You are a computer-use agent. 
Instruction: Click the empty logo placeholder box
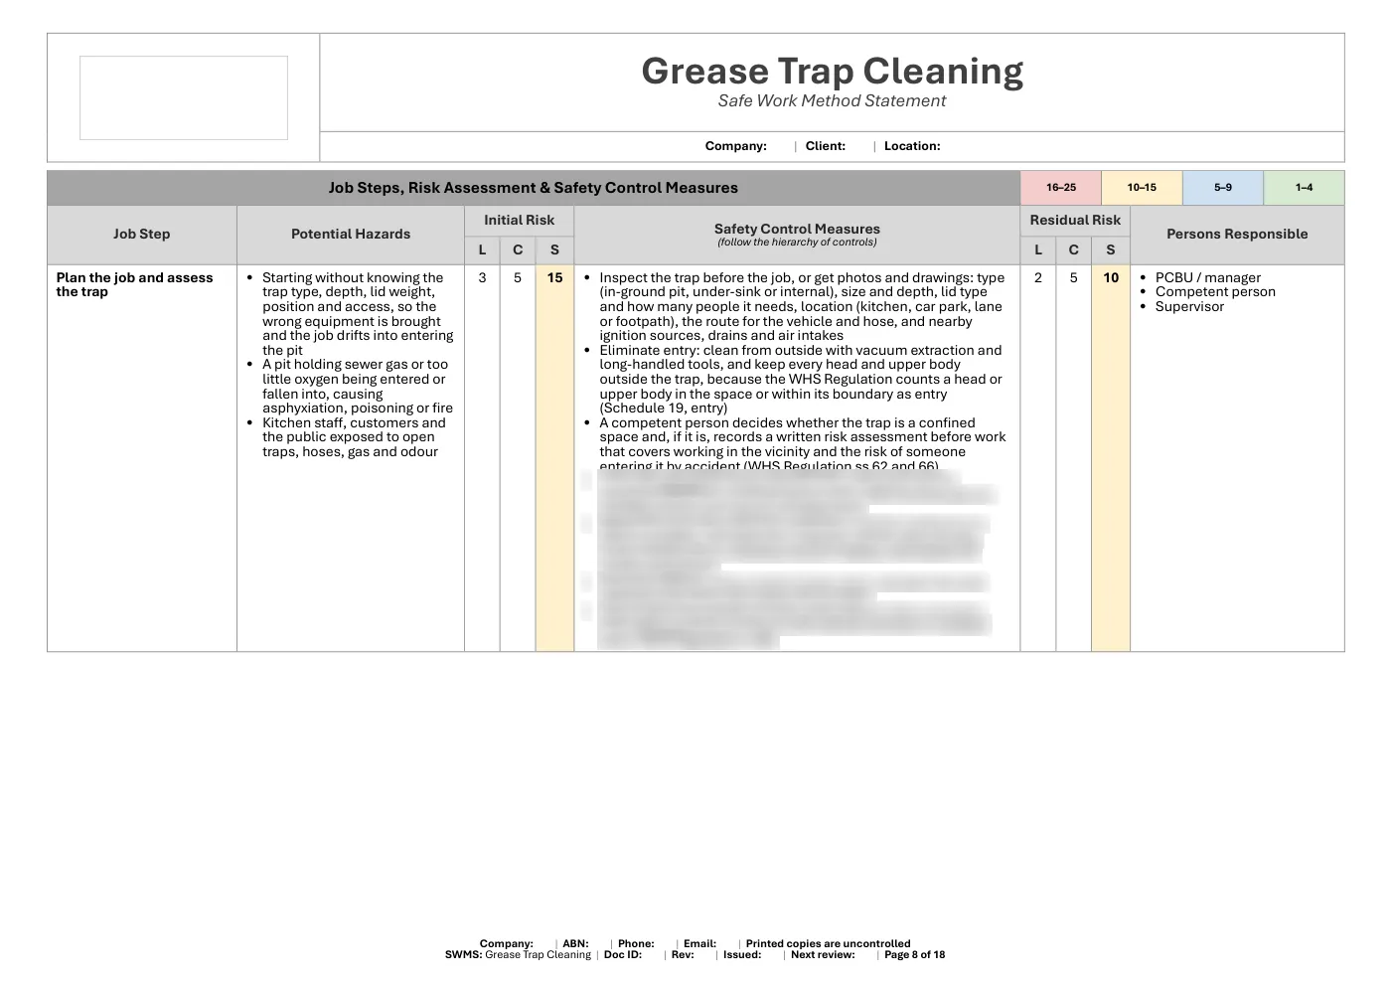184,97
